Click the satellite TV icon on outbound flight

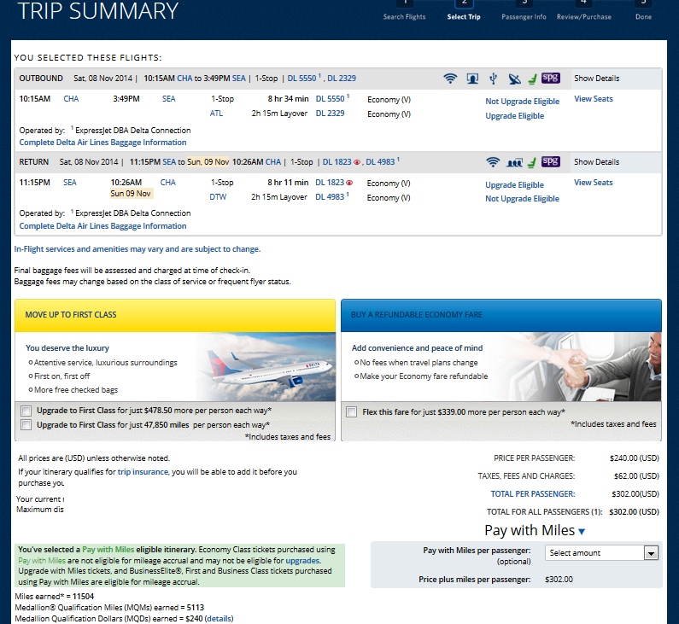click(x=514, y=79)
